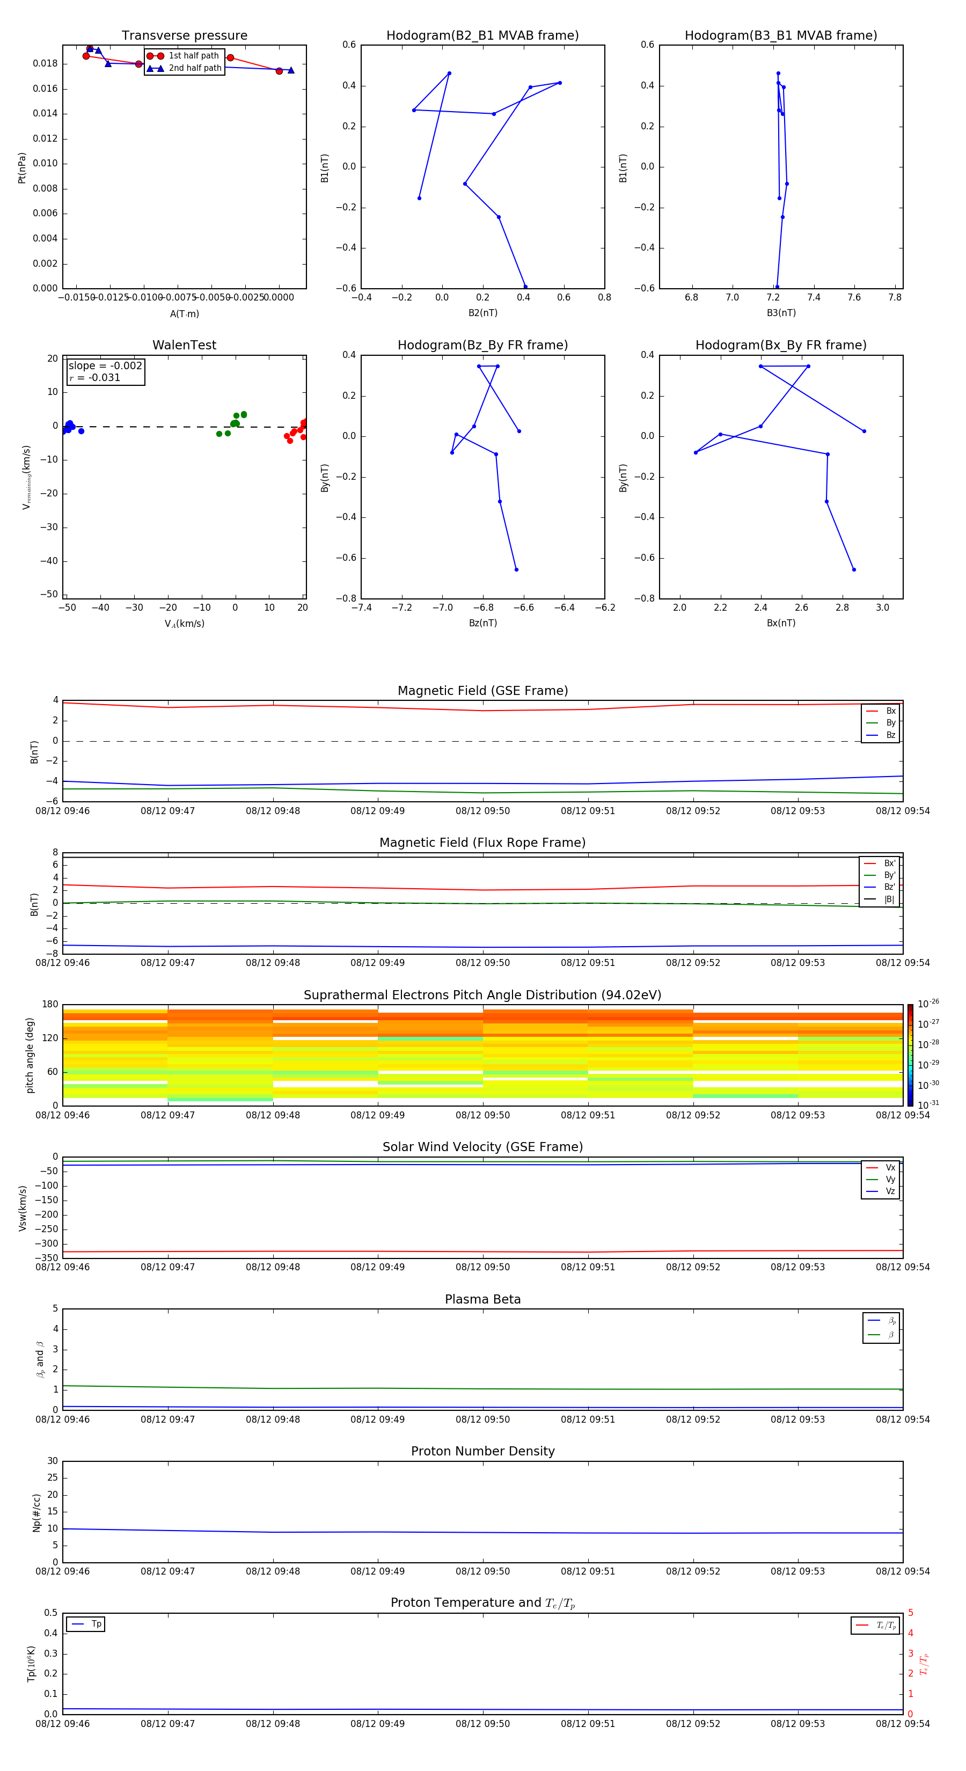Click the red Vx line in Solar Wind plot
This screenshot has width=966, height=1771.
482,1252
